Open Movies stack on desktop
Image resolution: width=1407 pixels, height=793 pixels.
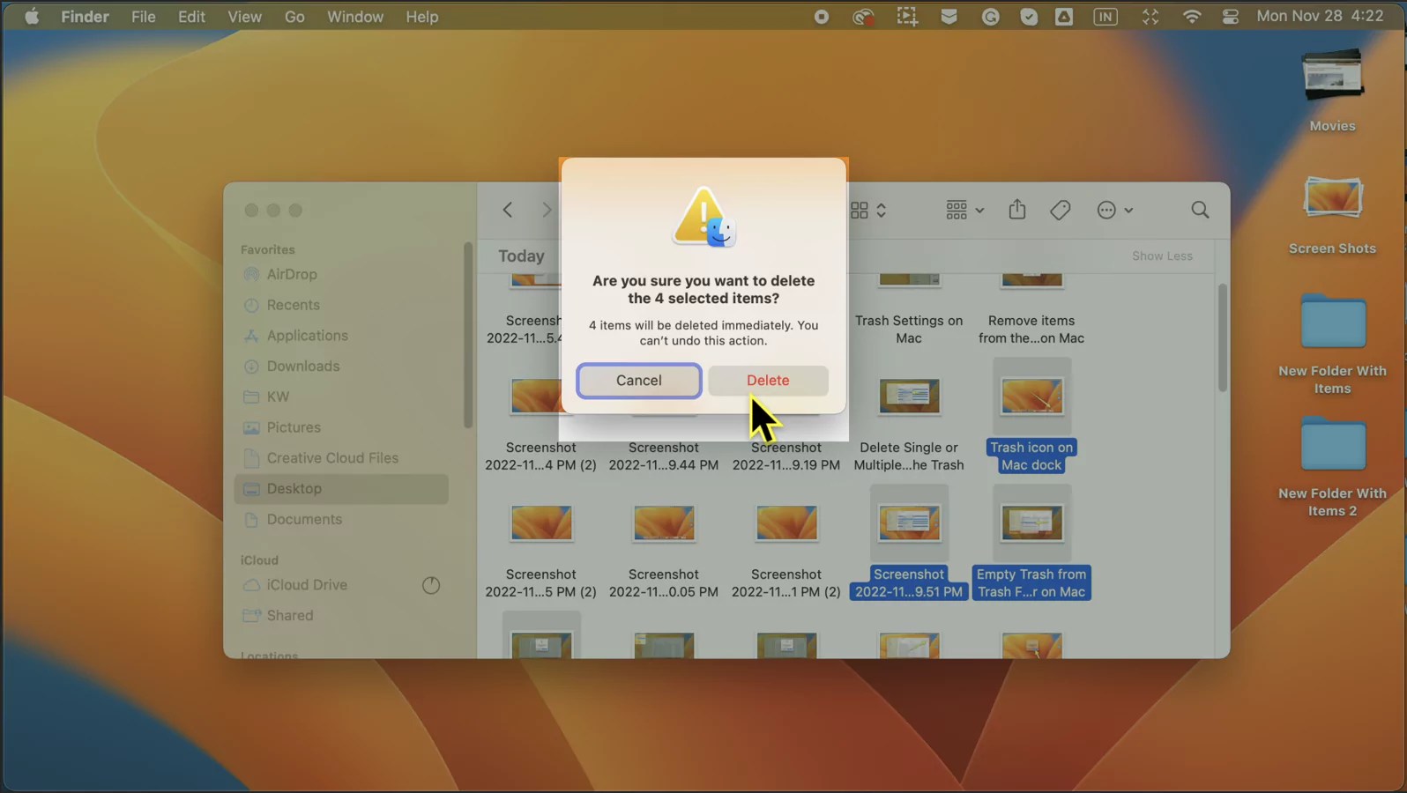[1332, 89]
